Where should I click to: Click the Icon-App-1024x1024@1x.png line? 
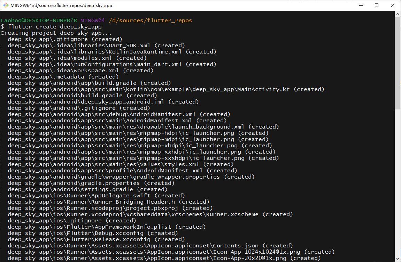pos(171,252)
